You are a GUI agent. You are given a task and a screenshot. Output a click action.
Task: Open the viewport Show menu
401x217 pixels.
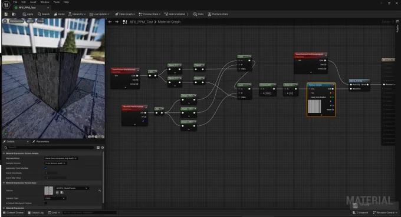(x=41, y=21)
